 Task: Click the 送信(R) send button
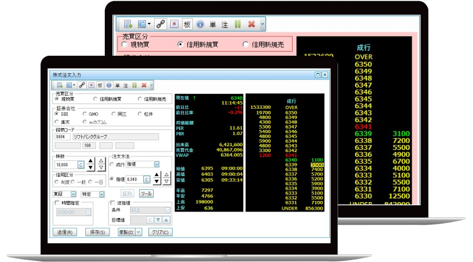pos(65,232)
